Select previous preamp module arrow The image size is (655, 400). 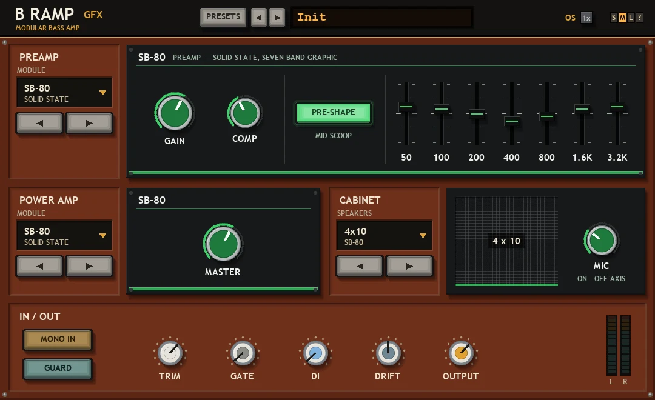pos(39,123)
